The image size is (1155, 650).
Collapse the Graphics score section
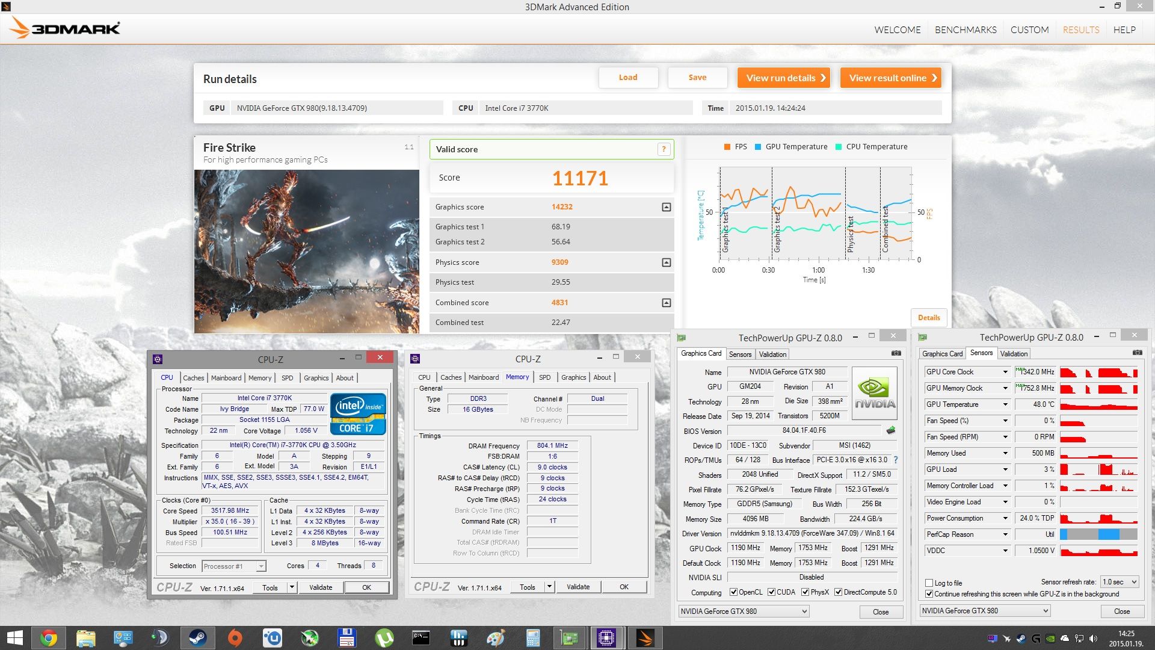[667, 207]
